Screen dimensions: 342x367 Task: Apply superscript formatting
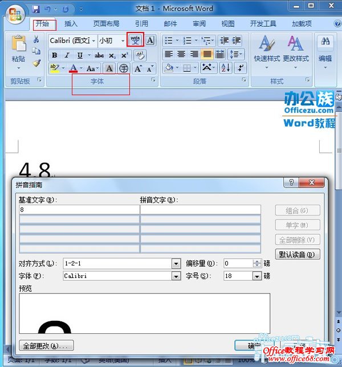[x=124, y=55]
